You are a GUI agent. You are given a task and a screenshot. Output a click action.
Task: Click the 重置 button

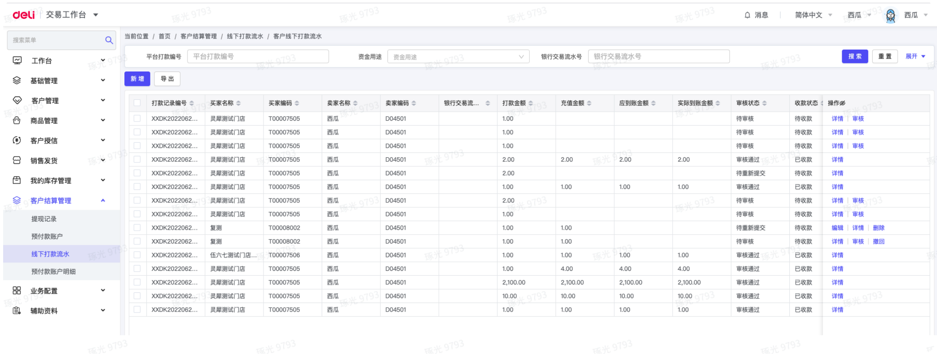pos(885,56)
